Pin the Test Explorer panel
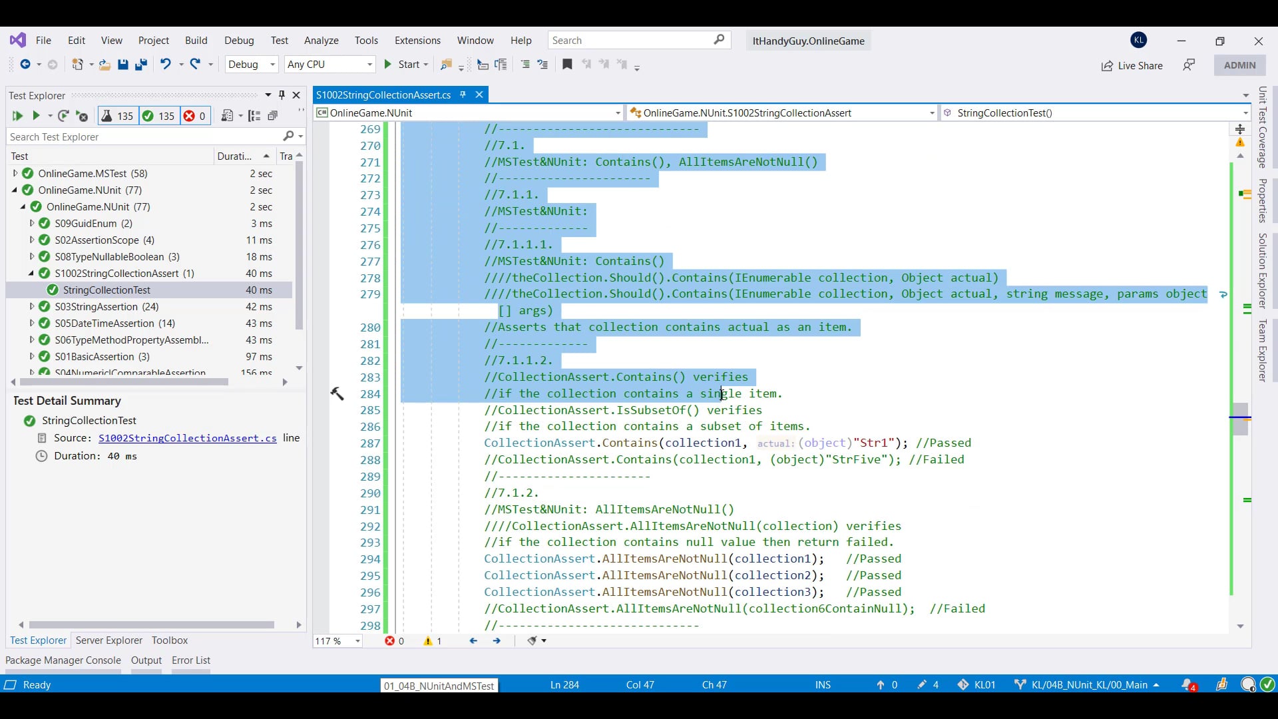Image resolution: width=1278 pixels, height=719 pixels. 282,95
